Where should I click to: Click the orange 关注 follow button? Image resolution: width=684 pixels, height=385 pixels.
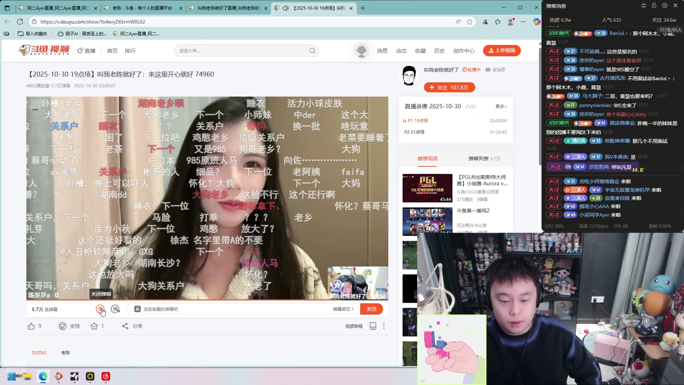449,87
